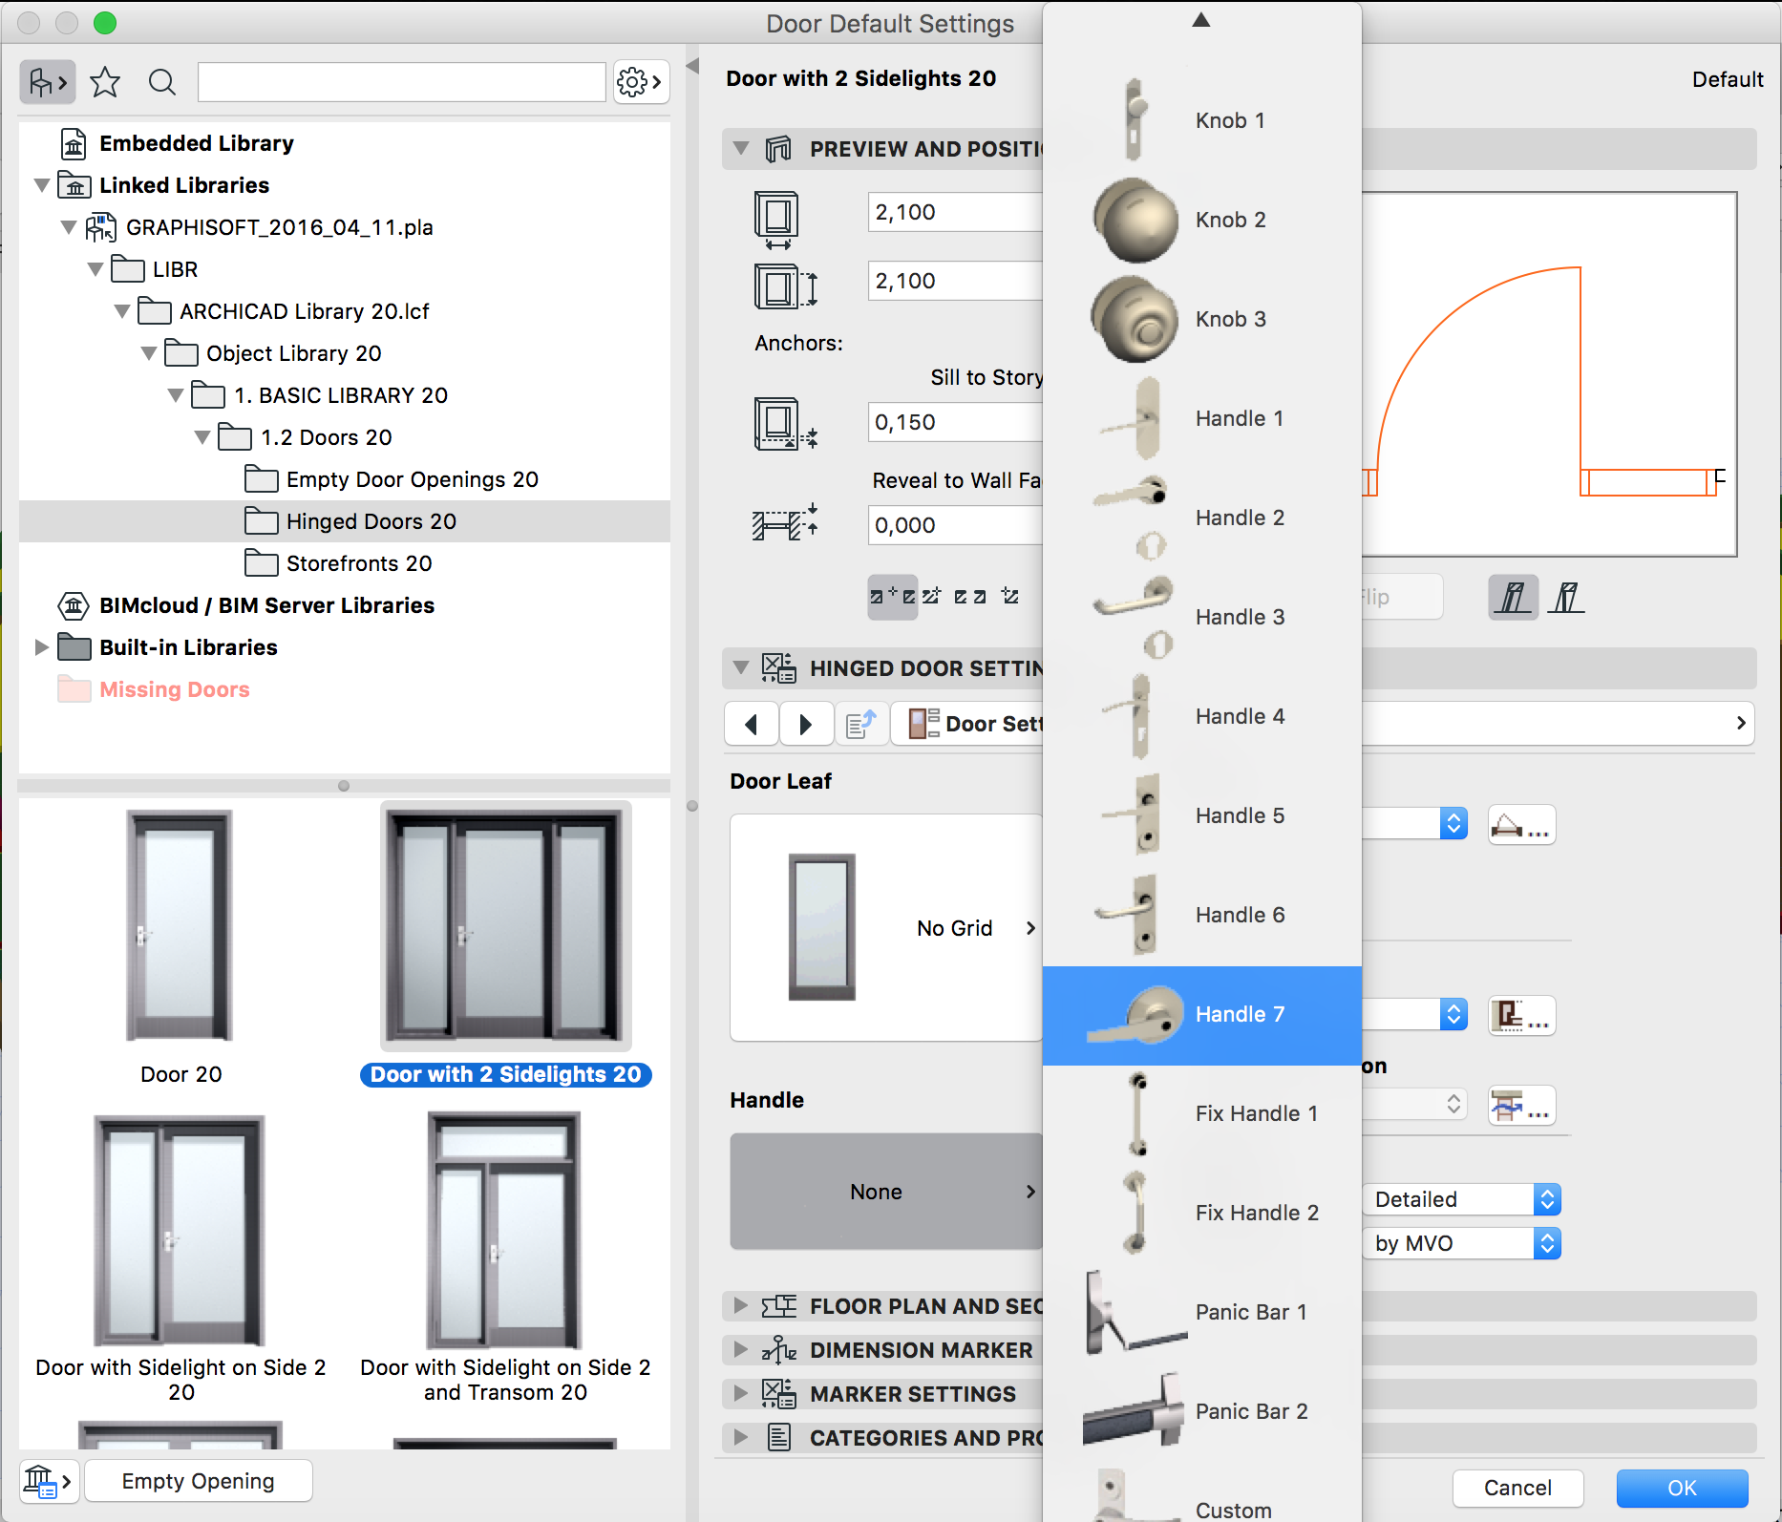Image resolution: width=1782 pixels, height=1522 pixels.
Task: Expand the Floor Plan and Section panel
Action: [x=740, y=1305]
